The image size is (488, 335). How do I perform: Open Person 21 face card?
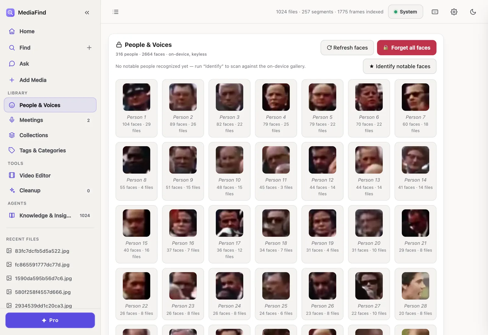click(x=415, y=234)
